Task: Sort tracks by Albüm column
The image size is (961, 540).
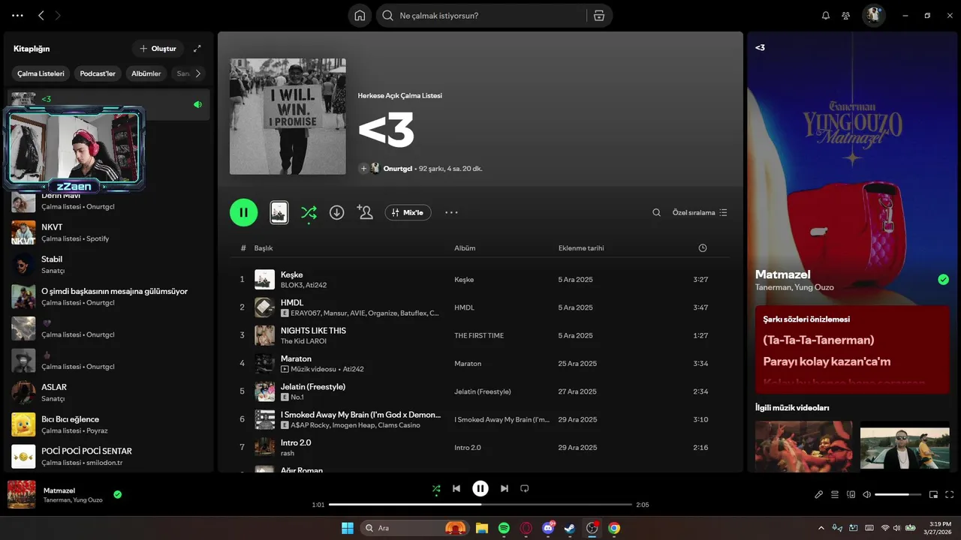Action: [x=465, y=248]
